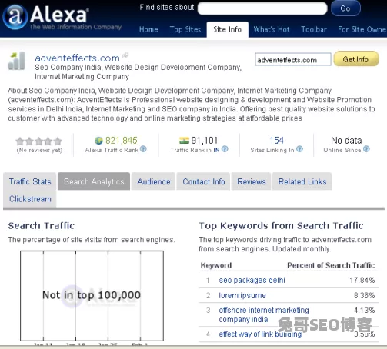
Task: Click the 4.13% search traffic value
Action: (x=365, y=311)
